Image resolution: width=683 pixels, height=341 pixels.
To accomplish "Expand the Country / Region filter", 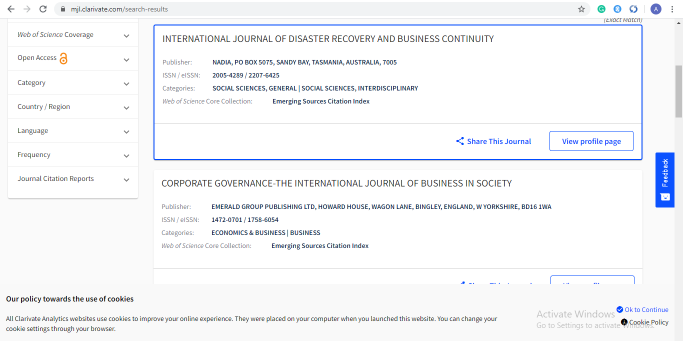I will click(73, 106).
